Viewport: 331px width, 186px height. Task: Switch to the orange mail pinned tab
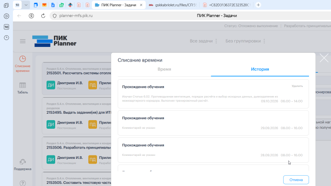pos(44,5)
